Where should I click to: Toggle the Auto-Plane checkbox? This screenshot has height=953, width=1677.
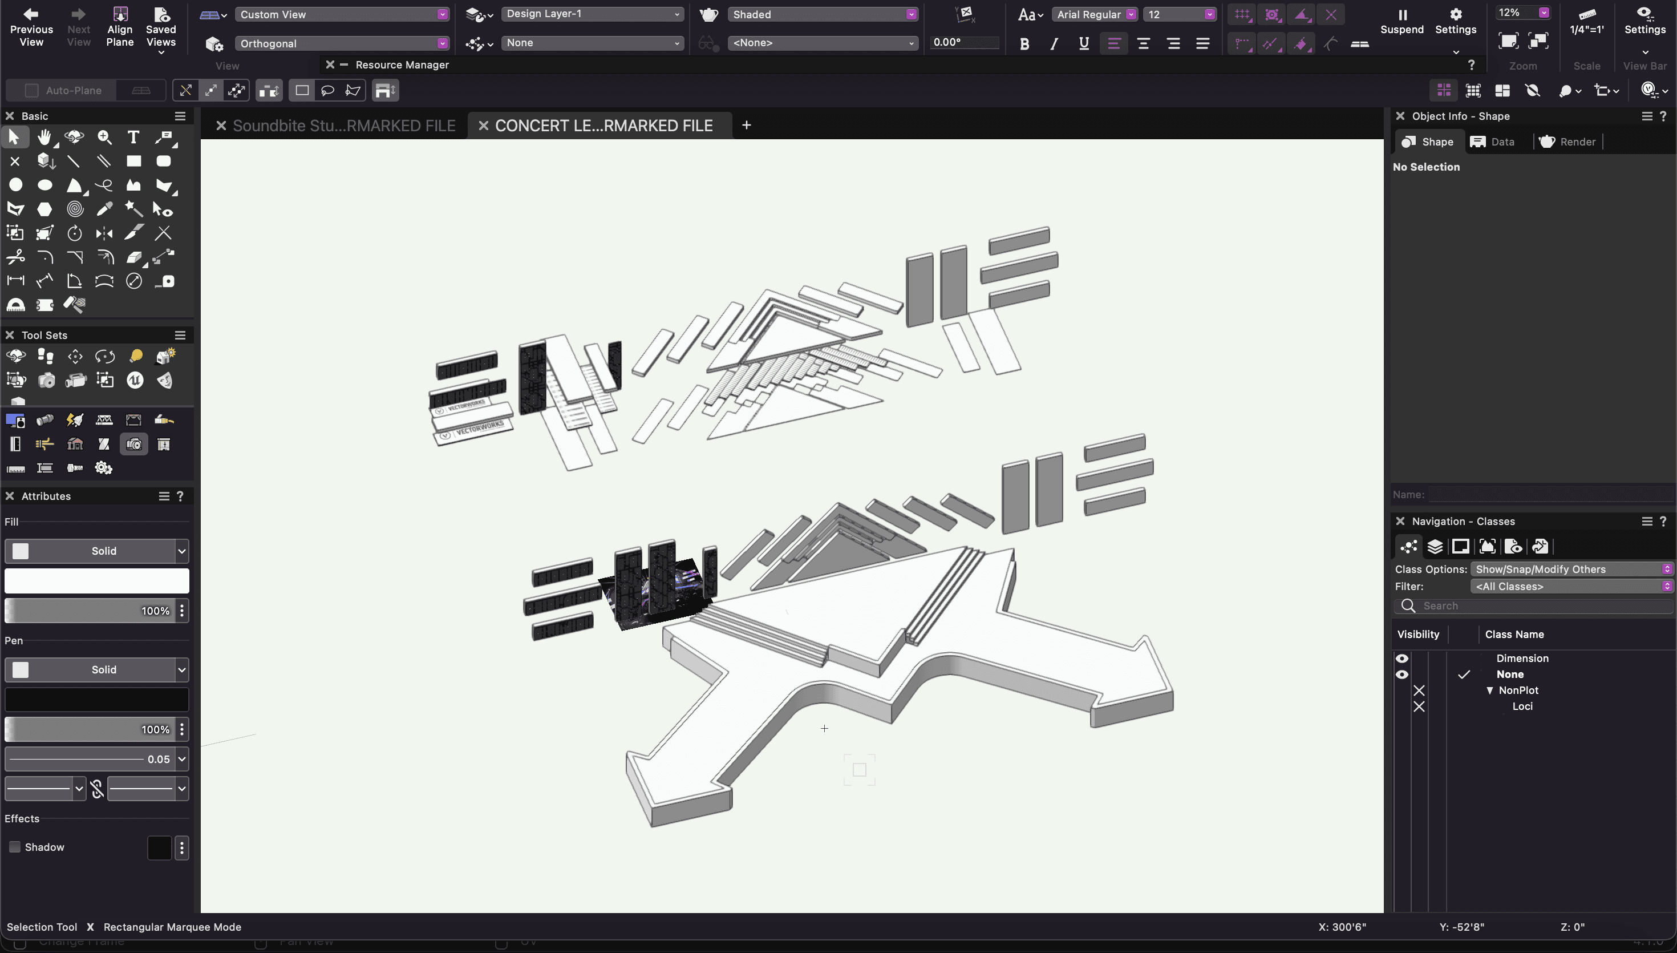pos(31,90)
